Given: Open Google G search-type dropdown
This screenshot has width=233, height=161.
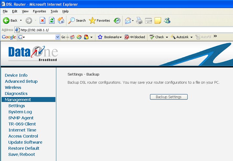Looking at the screenshot, I should point(24,37).
